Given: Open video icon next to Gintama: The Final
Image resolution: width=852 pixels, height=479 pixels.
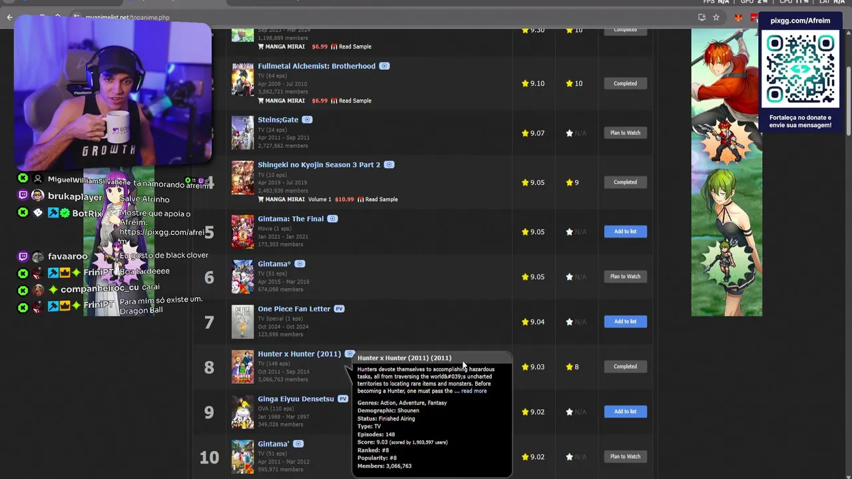Looking at the screenshot, I should click(332, 219).
